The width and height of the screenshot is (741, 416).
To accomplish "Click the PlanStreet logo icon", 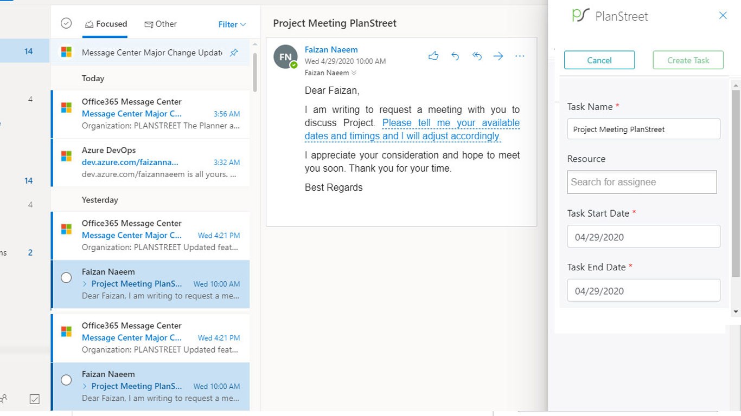I will pos(580,15).
